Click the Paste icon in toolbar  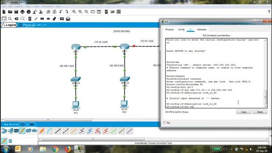(x=54, y=12)
